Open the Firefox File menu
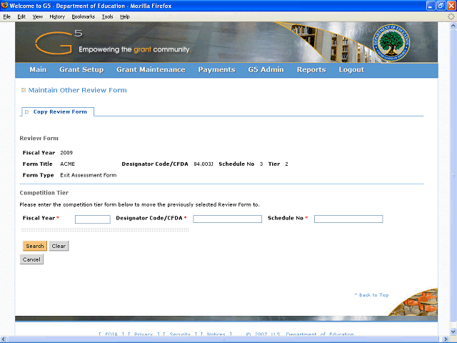The width and height of the screenshot is (457, 343). (7, 16)
